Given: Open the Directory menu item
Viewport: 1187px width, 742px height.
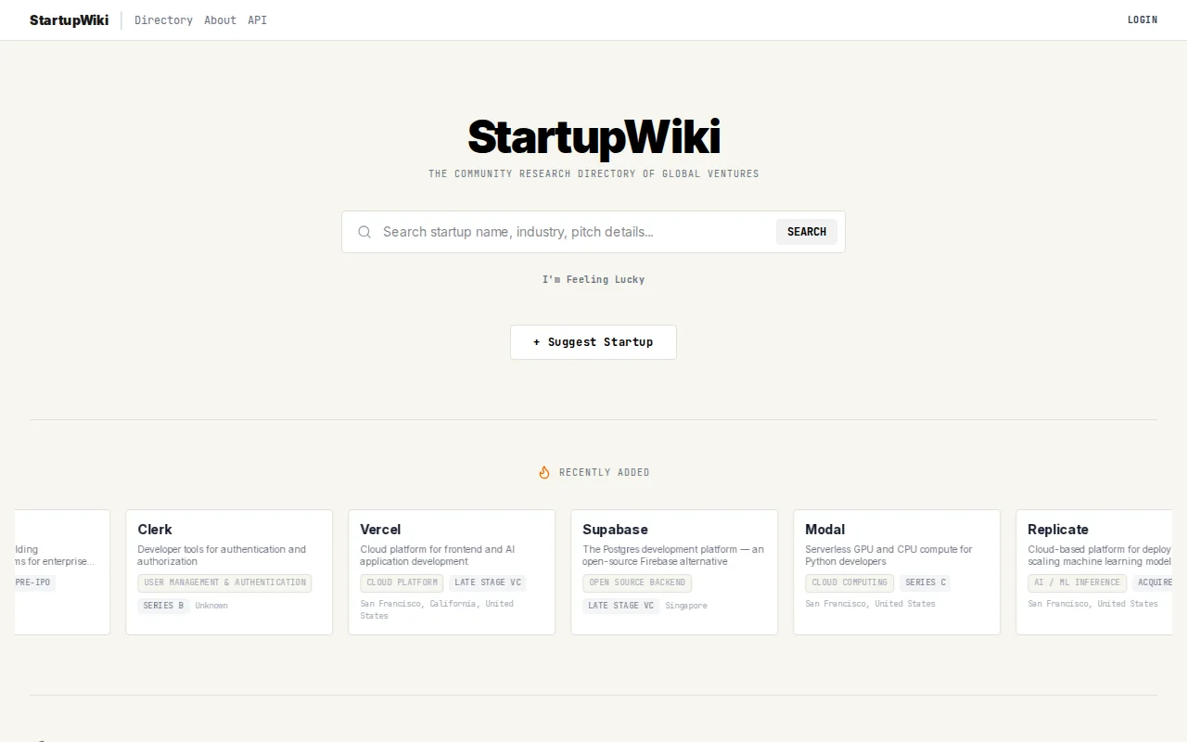Looking at the screenshot, I should point(163,19).
